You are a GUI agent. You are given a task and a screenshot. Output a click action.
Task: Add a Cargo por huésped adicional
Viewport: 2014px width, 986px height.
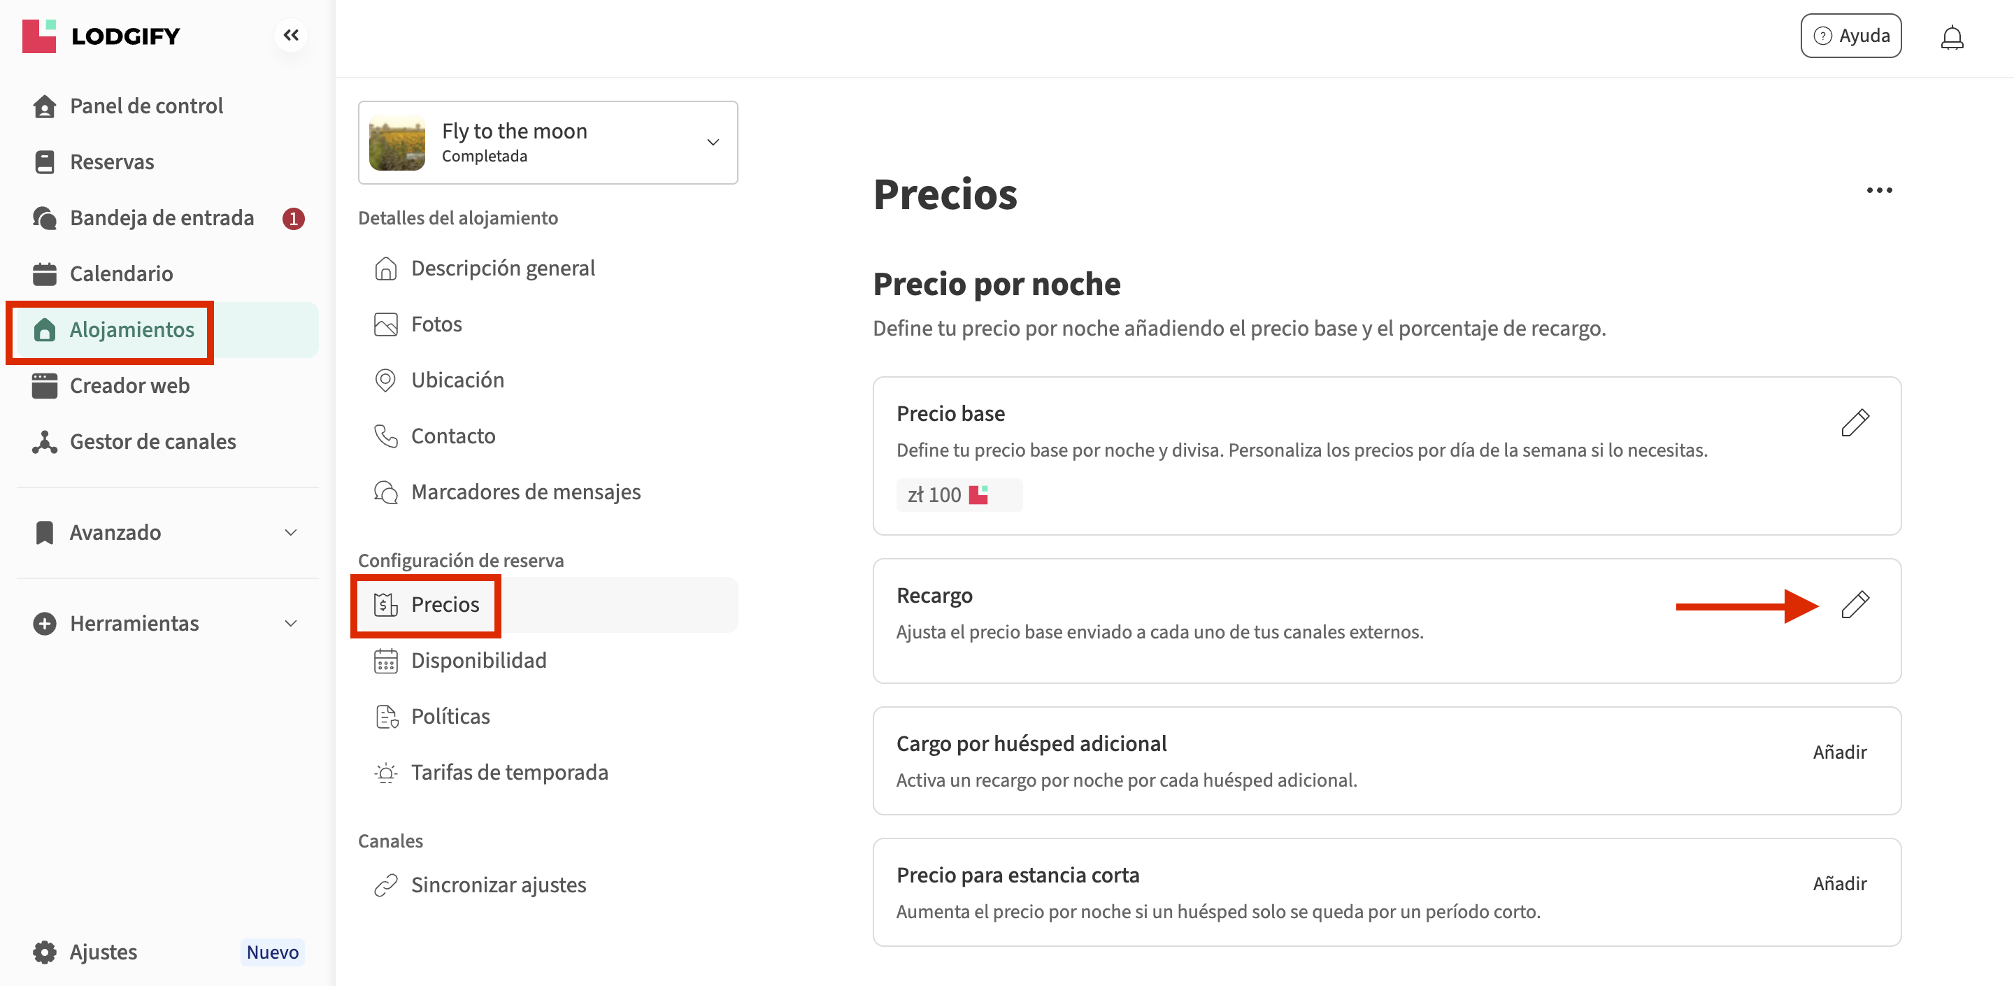coord(1839,752)
